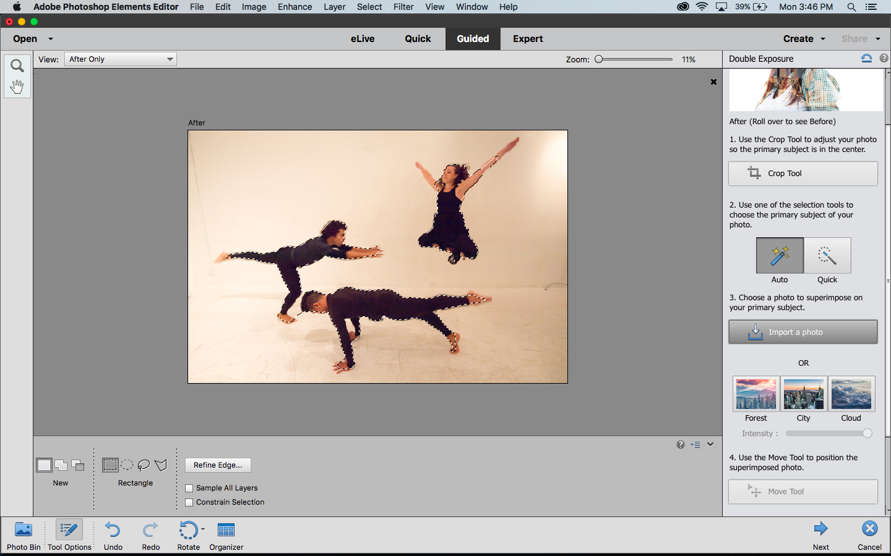
Task: Choose the Quick selection tool
Action: (x=827, y=256)
